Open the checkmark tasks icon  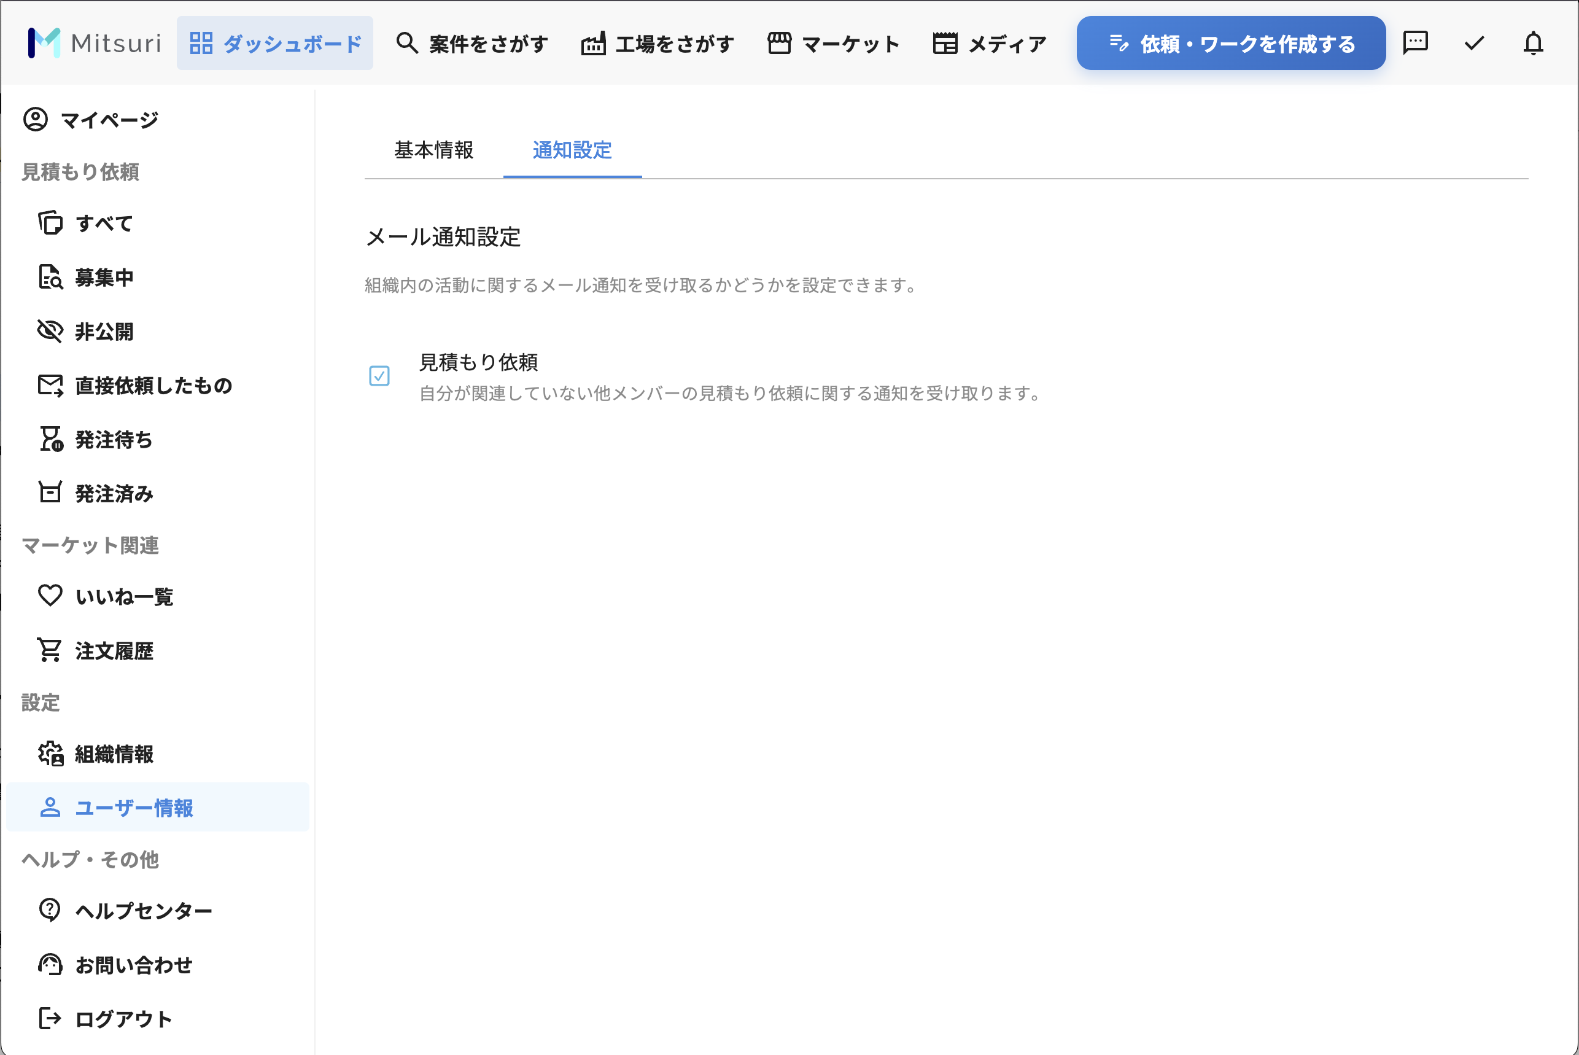click(x=1474, y=43)
